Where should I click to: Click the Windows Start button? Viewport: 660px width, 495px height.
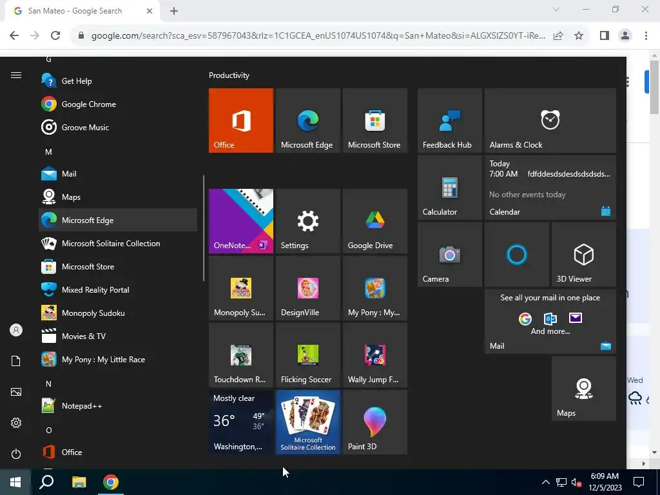click(15, 482)
